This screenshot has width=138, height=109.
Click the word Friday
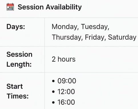(x=95, y=37)
